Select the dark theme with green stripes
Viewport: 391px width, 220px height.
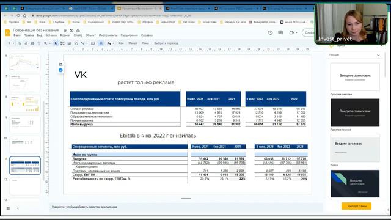coord(355,183)
